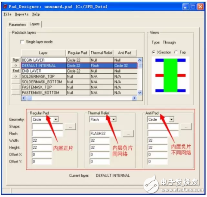207x197 pixels.
Task: Click the horizontal scroll left arrow
Action: [24, 98]
